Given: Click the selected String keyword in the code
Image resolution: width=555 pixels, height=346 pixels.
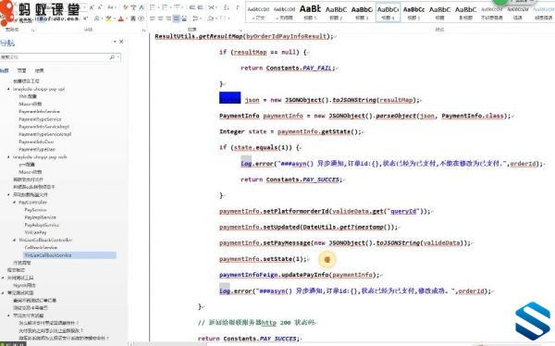Looking at the screenshot, I should [x=230, y=98].
